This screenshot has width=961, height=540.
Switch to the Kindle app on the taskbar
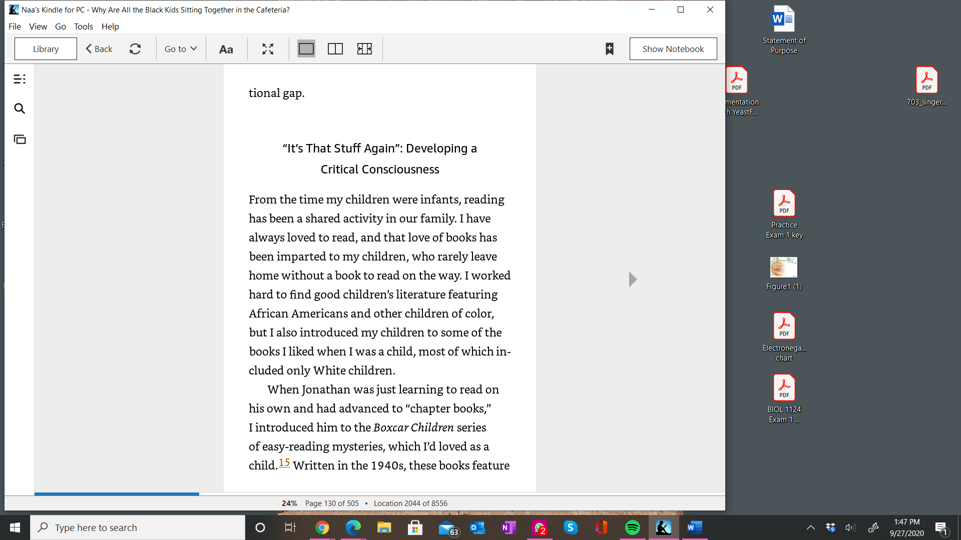(x=664, y=527)
